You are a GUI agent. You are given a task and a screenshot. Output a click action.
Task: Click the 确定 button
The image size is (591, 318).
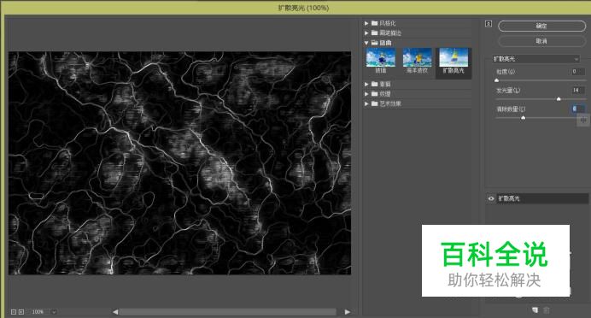(541, 26)
